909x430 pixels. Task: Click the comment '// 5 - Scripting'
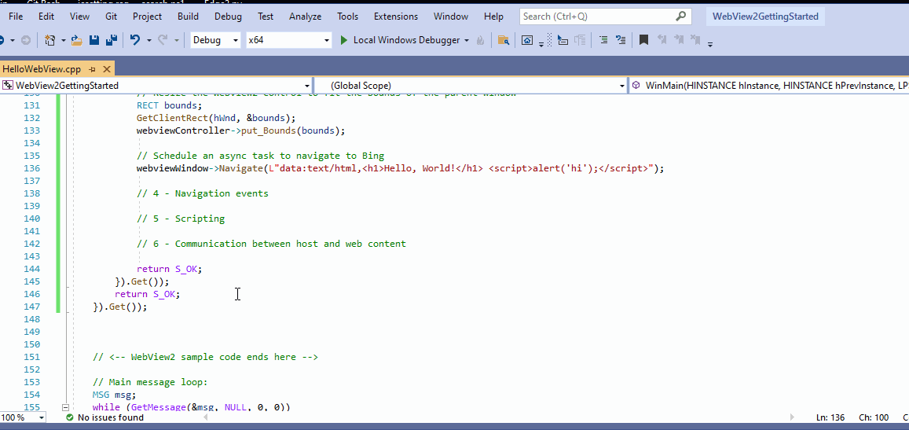point(181,219)
